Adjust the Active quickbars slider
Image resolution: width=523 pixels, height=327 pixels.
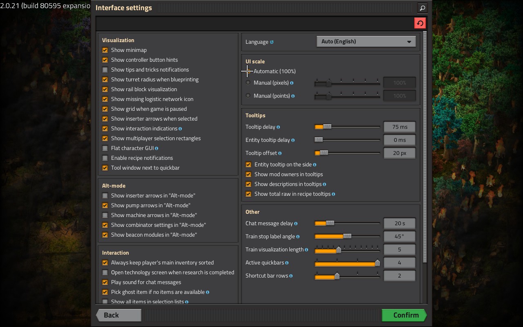point(347,263)
